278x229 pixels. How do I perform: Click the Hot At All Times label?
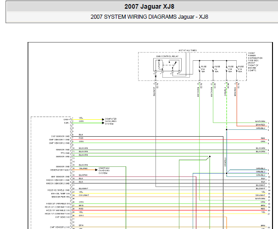click(188, 50)
